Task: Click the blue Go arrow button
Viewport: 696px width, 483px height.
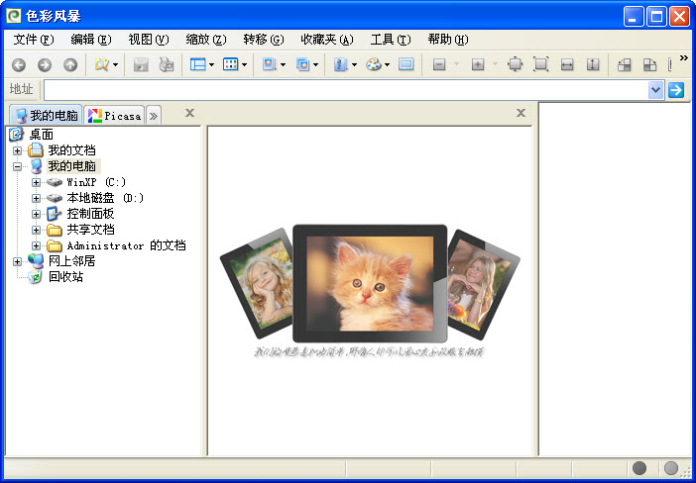Action: (x=676, y=90)
